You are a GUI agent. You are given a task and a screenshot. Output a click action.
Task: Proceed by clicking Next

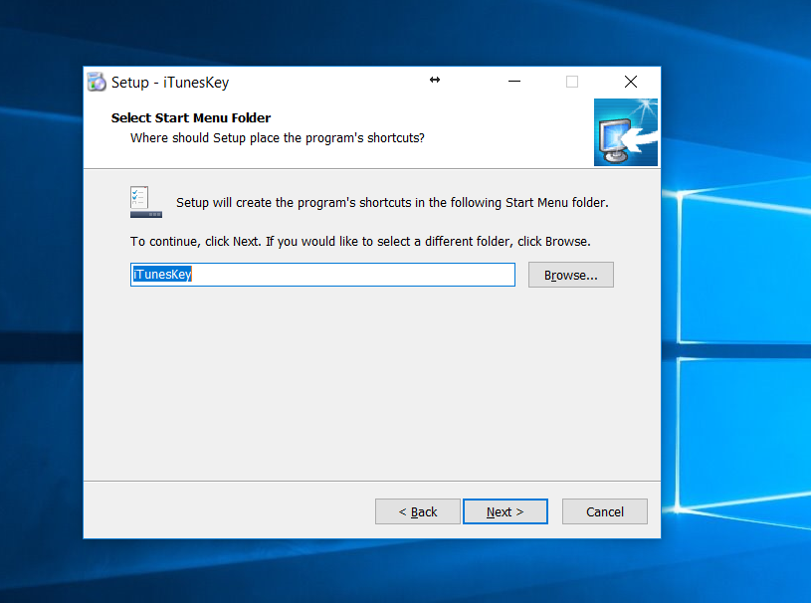point(505,510)
